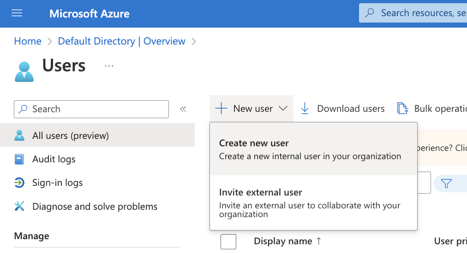
Task: Open the Default Directory | Overview breadcrumb
Action: pyautogui.click(x=121, y=41)
